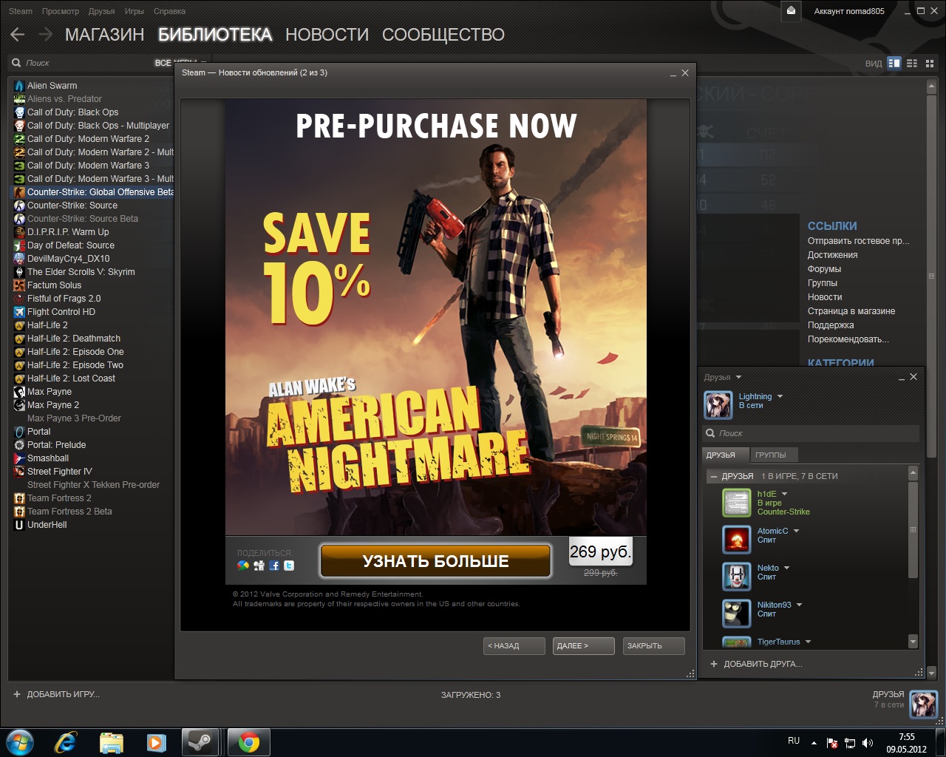The width and height of the screenshot is (946, 757).
Task: Switch library to detail view
Action: pyautogui.click(x=894, y=63)
